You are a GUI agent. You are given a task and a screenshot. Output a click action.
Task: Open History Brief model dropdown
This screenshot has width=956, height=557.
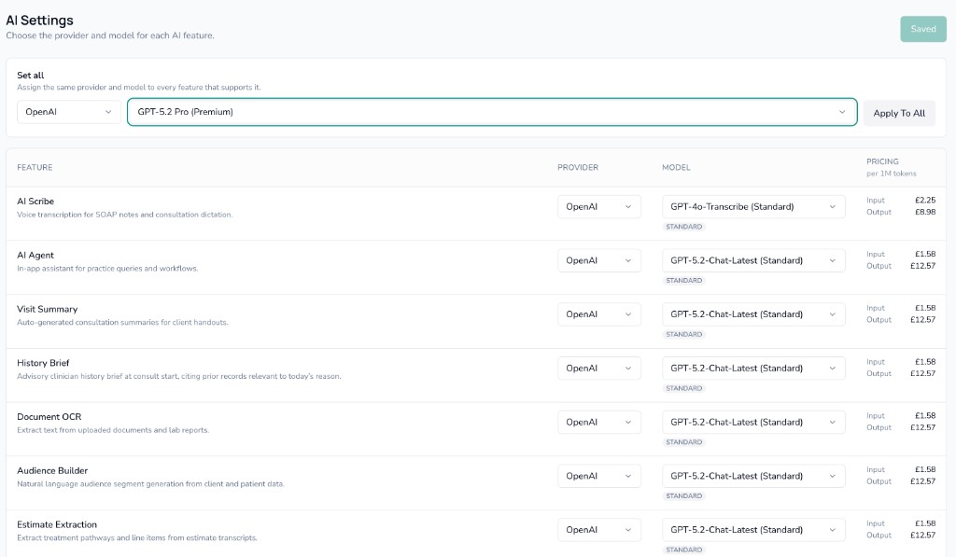coord(753,369)
